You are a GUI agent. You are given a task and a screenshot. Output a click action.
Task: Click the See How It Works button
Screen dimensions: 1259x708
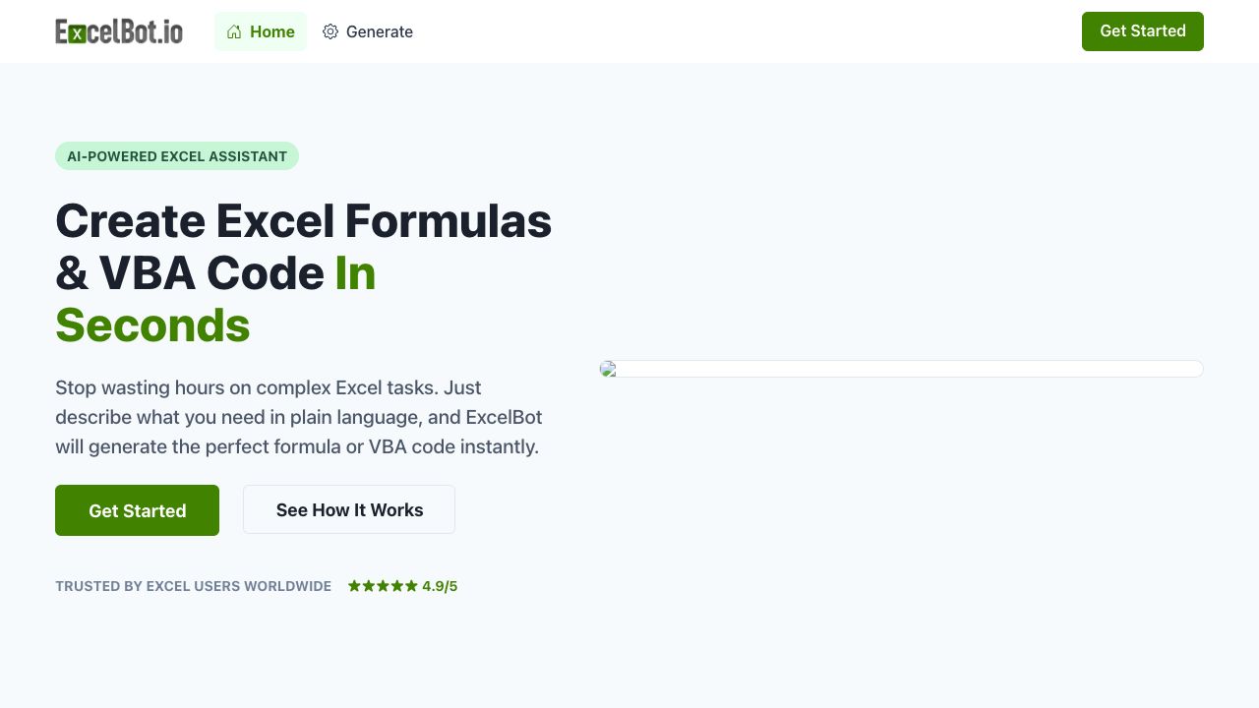[349, 509]
